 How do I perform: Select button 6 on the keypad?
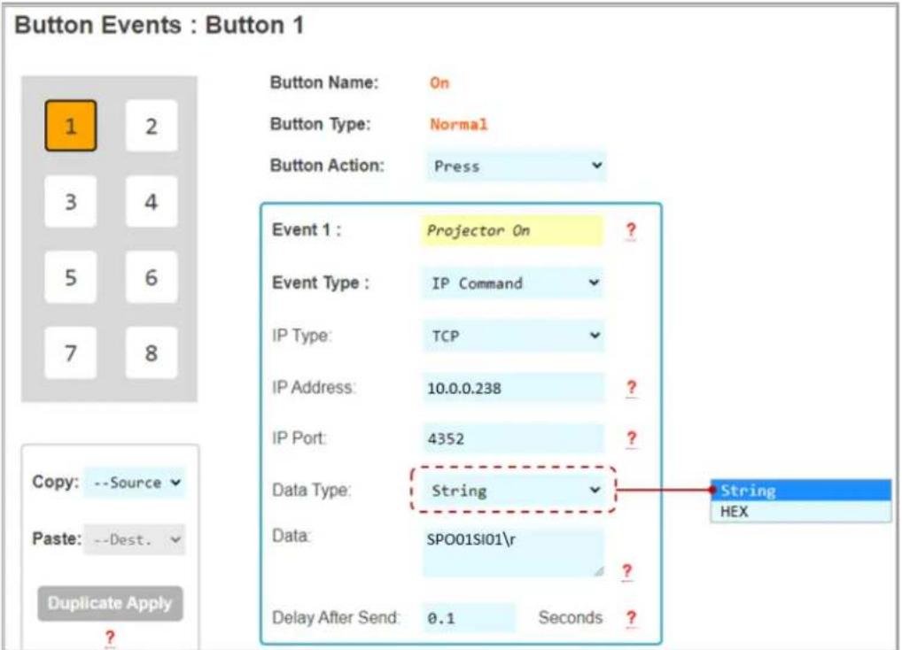(x=152, y=277)
